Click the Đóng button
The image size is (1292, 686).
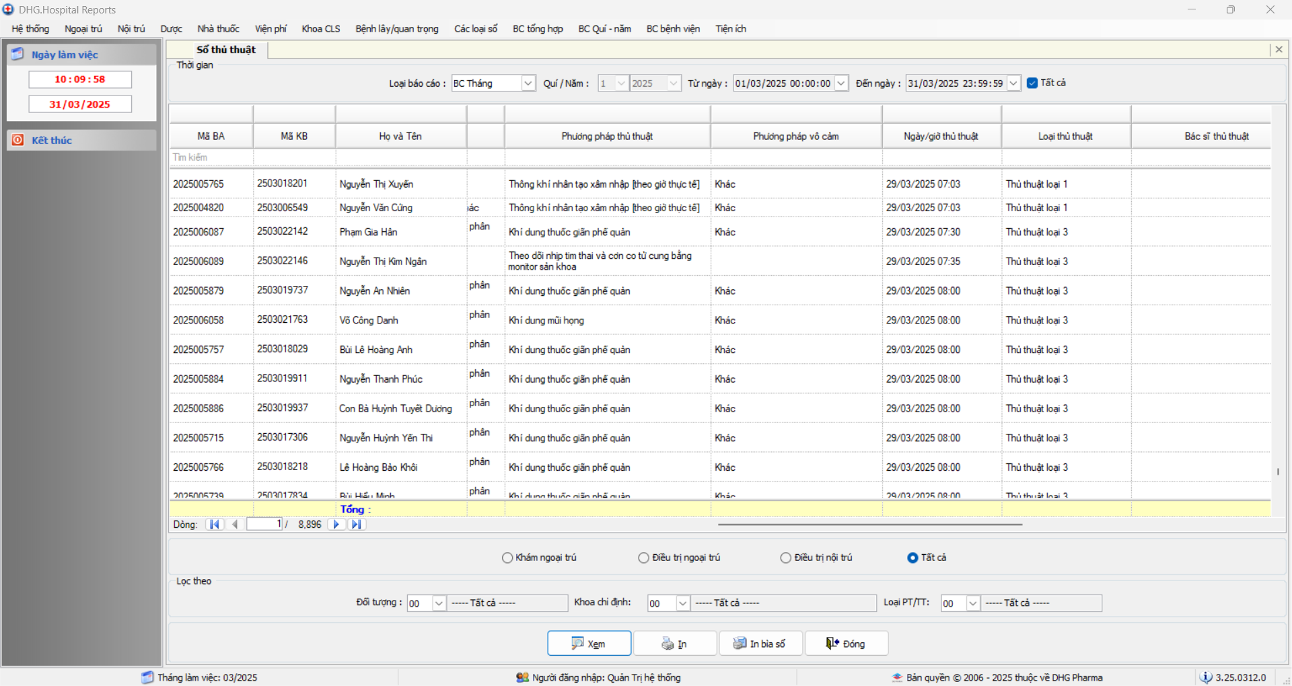847,643
